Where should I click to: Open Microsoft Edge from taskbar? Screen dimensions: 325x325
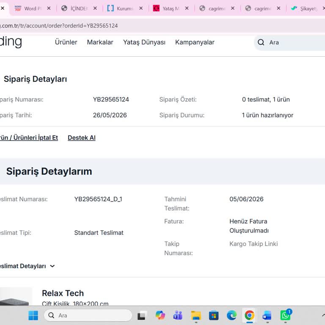(231, 315)
